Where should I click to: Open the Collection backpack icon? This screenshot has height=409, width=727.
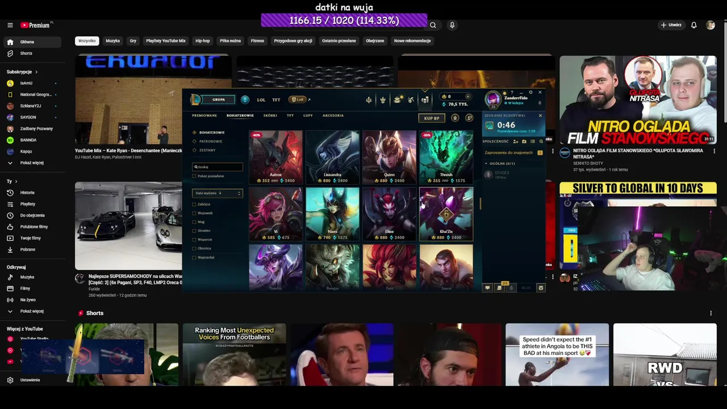coord(397,100)
